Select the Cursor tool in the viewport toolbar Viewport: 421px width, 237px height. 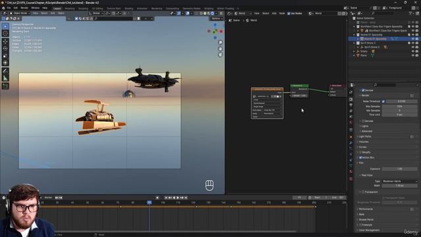pyautogui.click(x=5, y=34)
